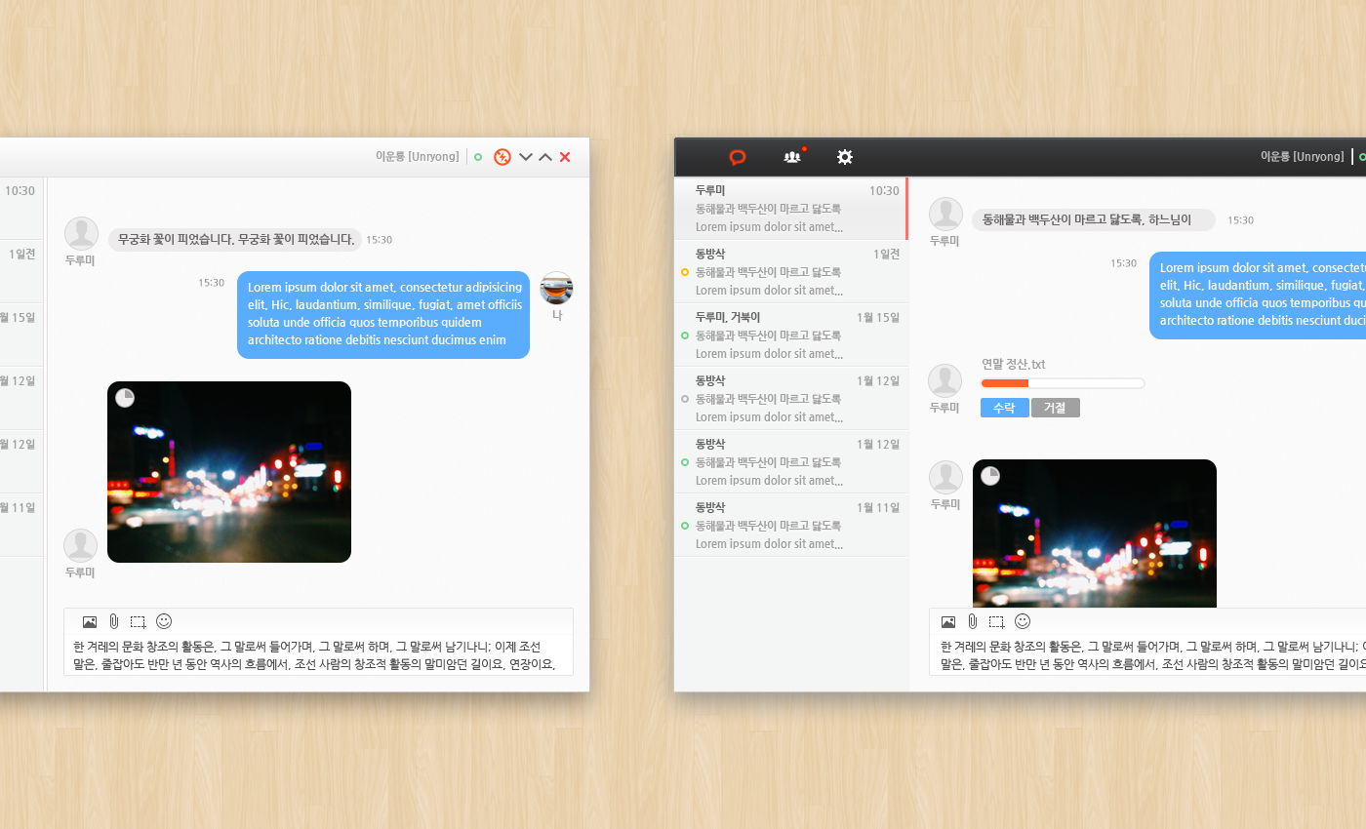Open 두루미, 거북이 group conversation
Viewport: 1366px width, 829px height.
point(790,335)
